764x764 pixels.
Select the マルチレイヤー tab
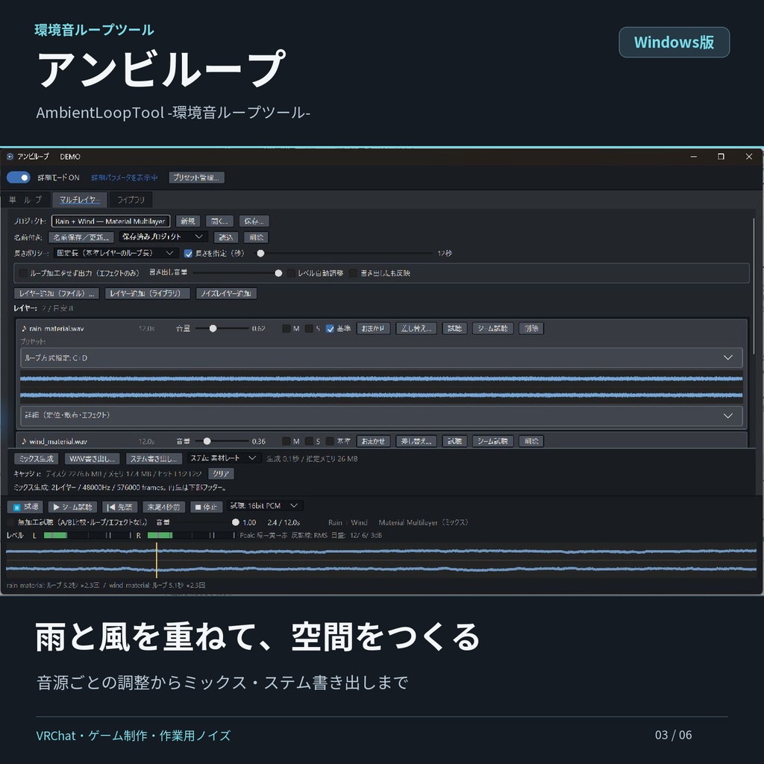tap(79, 200)
